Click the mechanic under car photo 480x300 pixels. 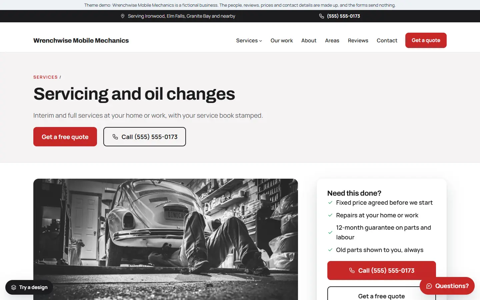click(166, 239)
